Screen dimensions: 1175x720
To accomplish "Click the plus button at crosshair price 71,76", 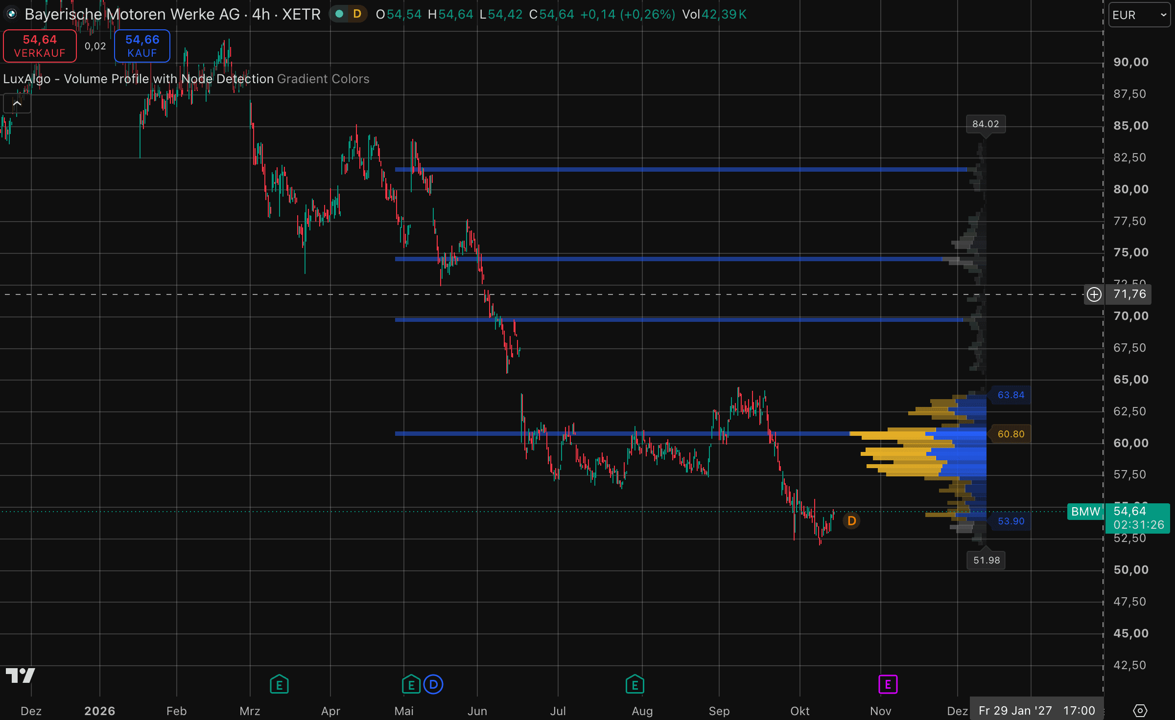I will [x=1094, y=294].
